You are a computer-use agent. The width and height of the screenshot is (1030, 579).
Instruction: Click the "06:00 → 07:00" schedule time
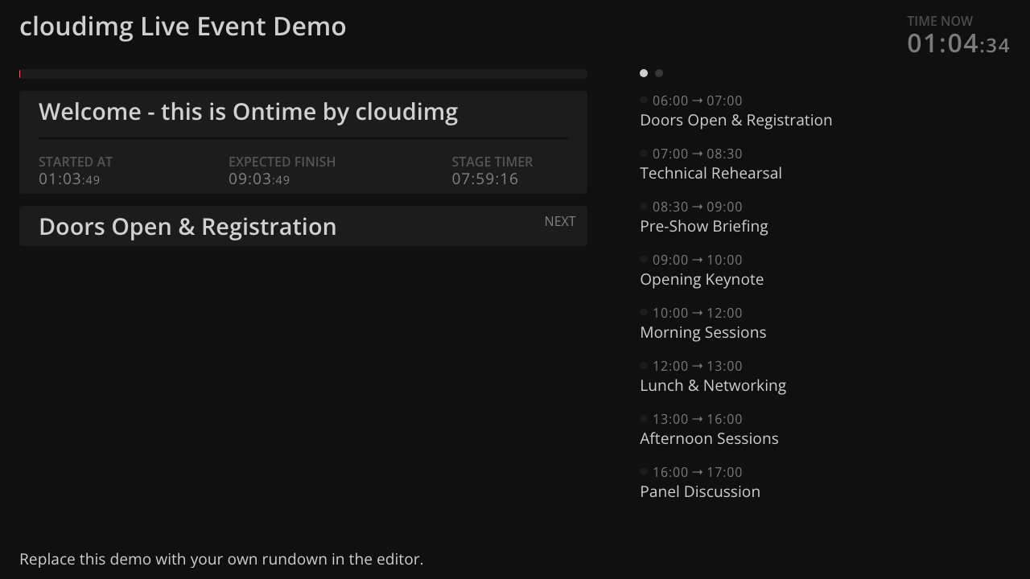click(698, 101)
